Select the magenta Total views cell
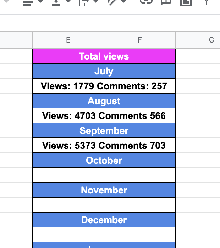Image resolution: width=220 pixels, height=248 pixels. [x=104, y=56]
